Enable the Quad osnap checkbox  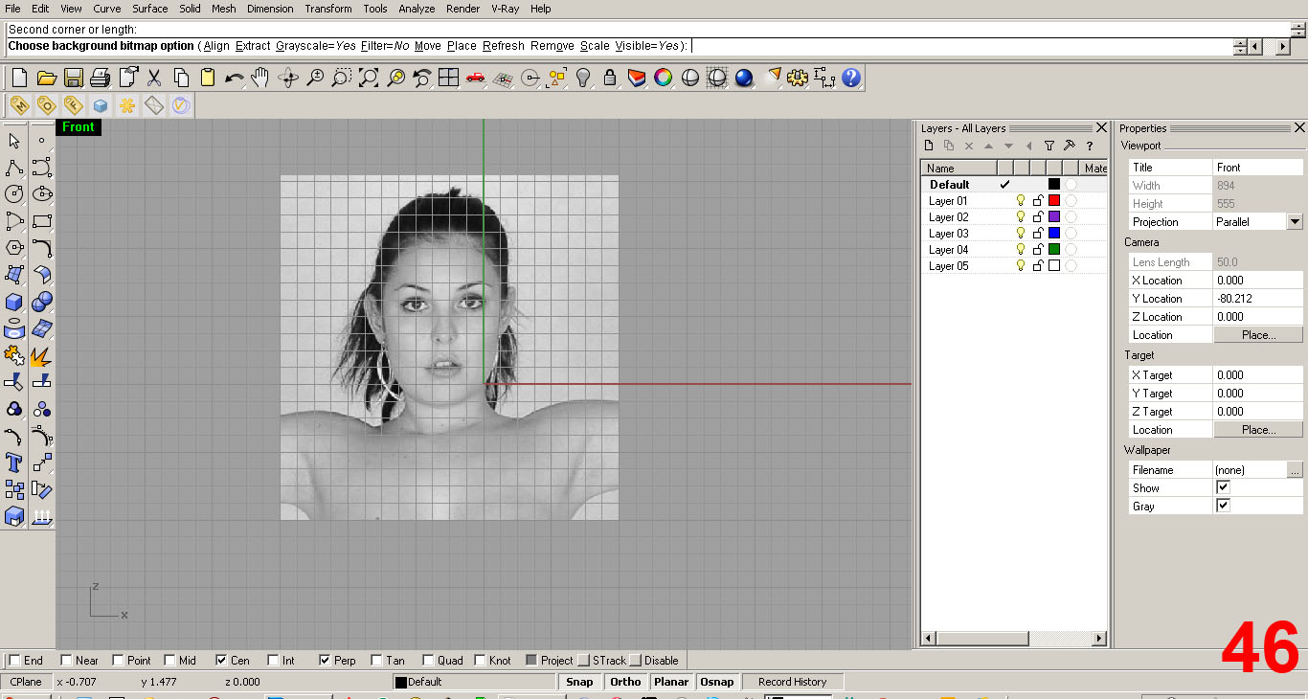(428, 660)
